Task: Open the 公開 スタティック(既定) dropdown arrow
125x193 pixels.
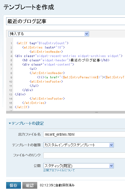Action: pyautogui.click(x=111, y=166)
